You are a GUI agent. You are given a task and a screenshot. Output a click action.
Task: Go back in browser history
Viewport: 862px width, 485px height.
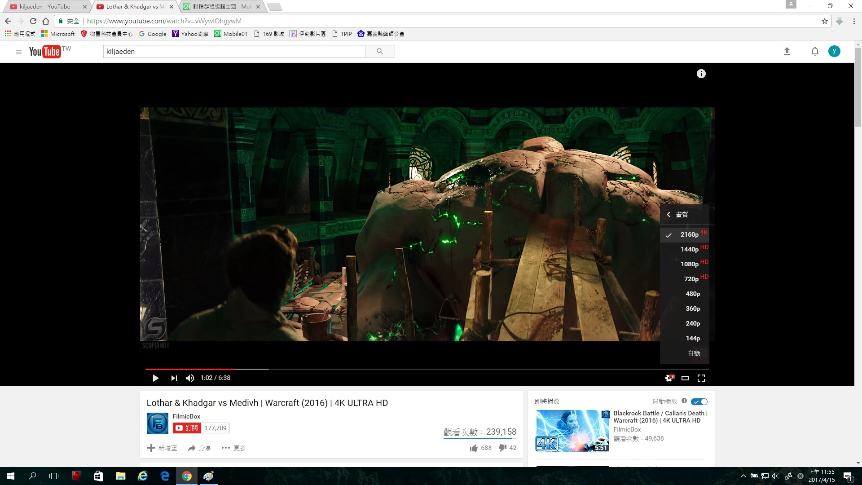[x=8, y=21]
